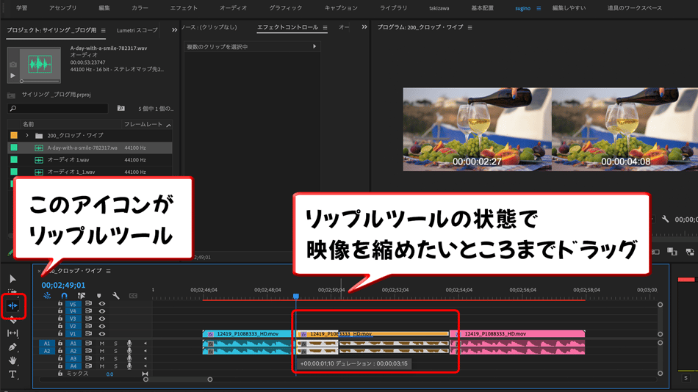698x392 pixels.
Task: Toggle timeline snap magnet icon
Action: [x=64, y=296]
